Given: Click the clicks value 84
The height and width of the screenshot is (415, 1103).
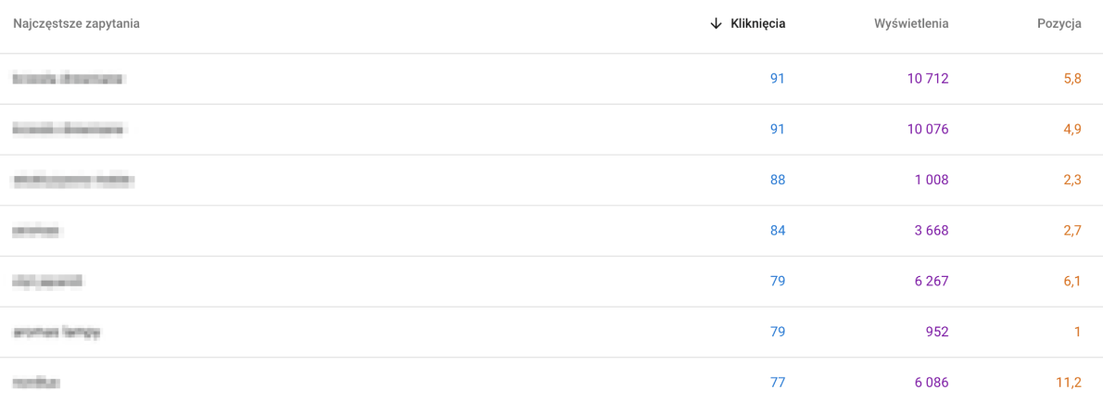Looking at the screenshot, I should (777, 231).
